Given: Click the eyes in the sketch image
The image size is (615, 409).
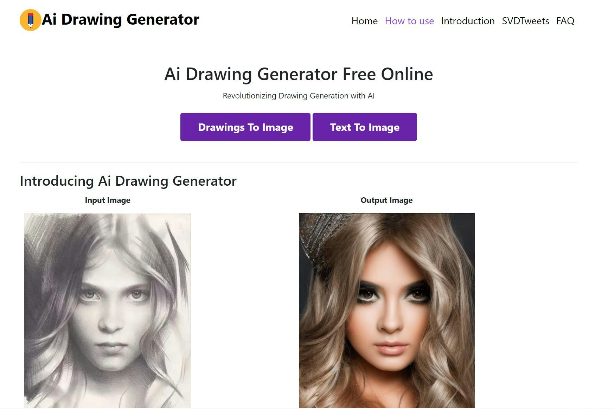Looking at the screenshot, I should (x=112, y=295).
